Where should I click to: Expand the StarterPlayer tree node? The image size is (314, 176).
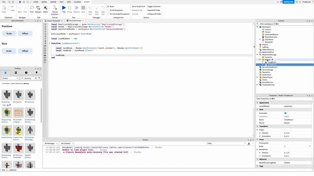(257, 77)
